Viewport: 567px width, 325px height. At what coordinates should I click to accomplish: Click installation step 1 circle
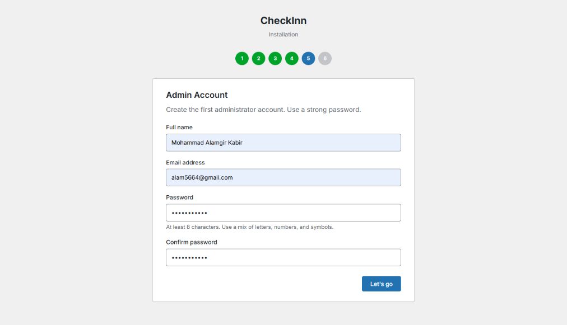pyautogui.click(x=241, y=58)
